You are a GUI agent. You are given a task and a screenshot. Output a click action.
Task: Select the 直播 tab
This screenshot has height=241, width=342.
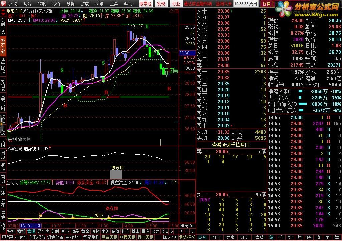pyautogui.click(x=259, y=237)
